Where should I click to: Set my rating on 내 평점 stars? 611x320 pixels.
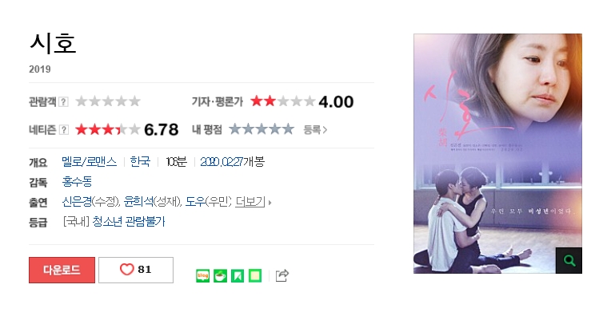click(262, 129)
